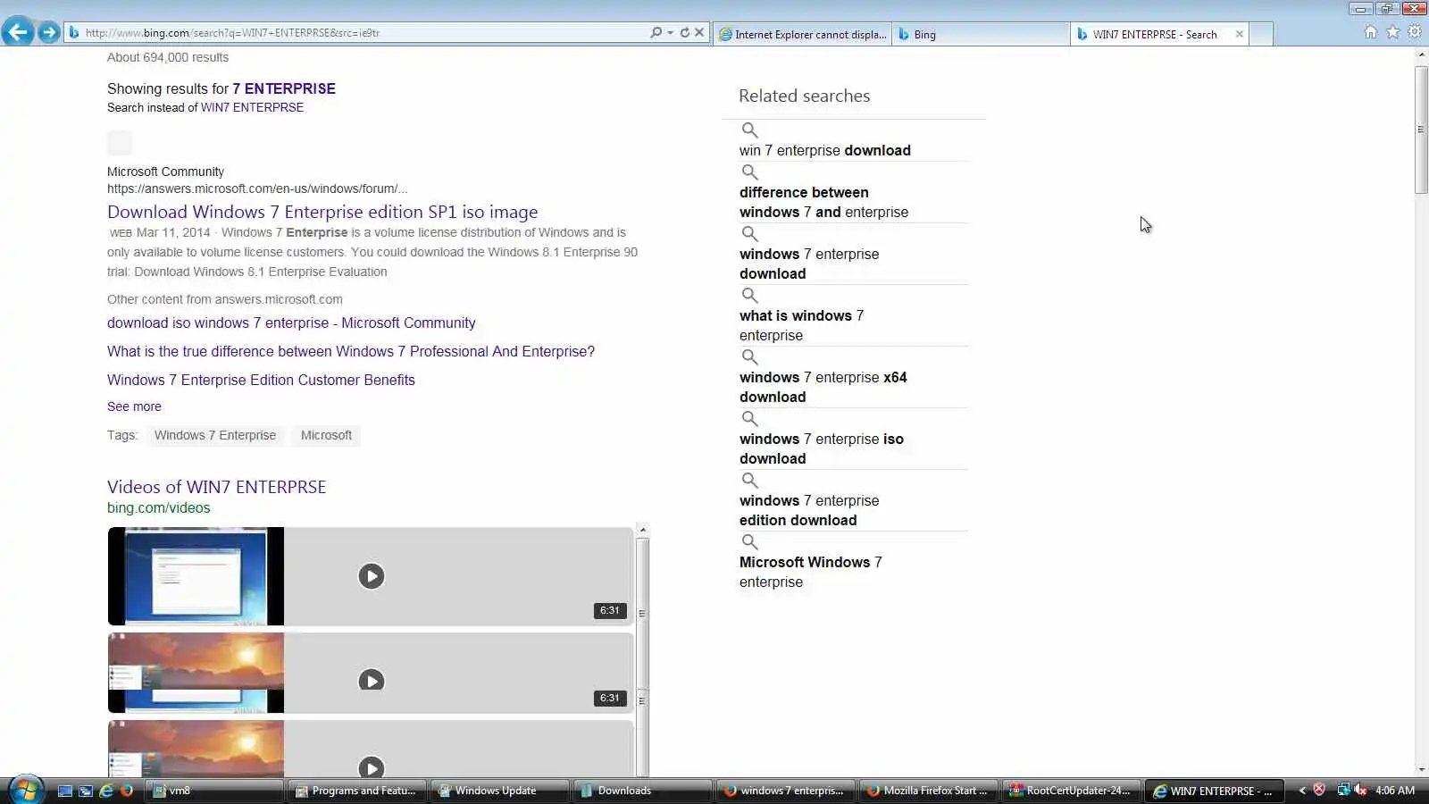
Task: Open '7 ENTERPRISE' corrected search link
Action: coord(284,88)
